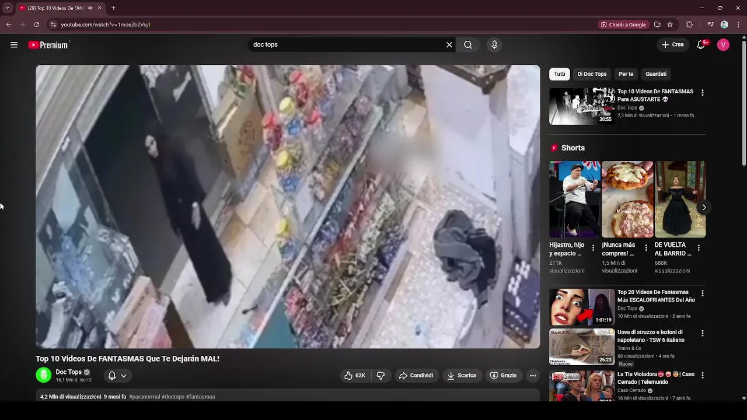Open notifications bell in header

(x=701, y=45)
